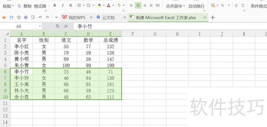Open fill color dropdown arrow
Screen dimensions: 267x127
click(x=104, y=6)
